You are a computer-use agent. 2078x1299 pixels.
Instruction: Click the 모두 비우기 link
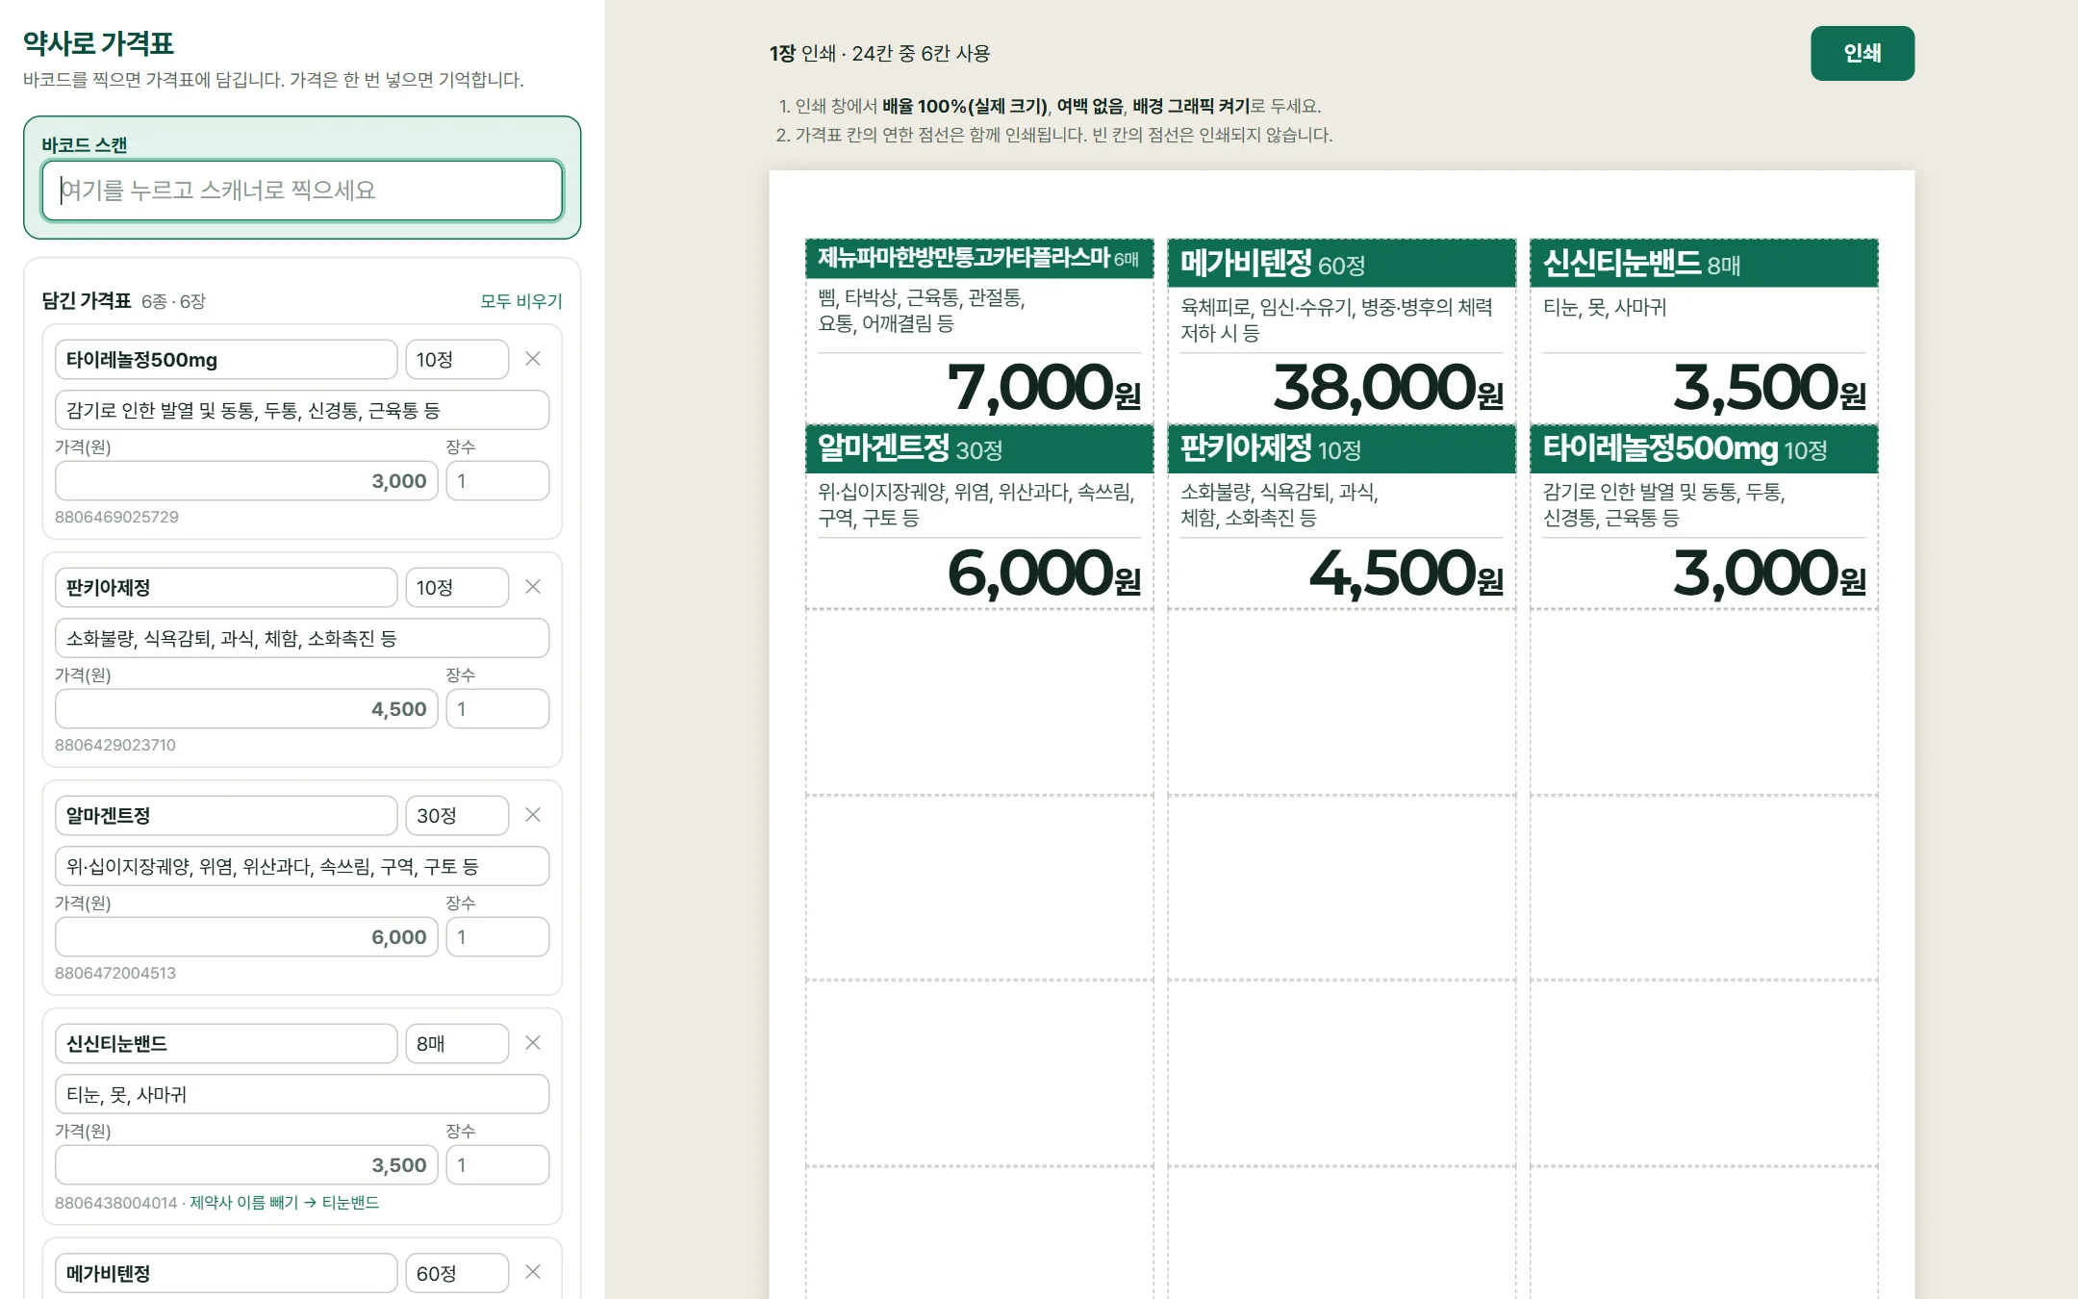pyautogui.click(x=521, y=301)
